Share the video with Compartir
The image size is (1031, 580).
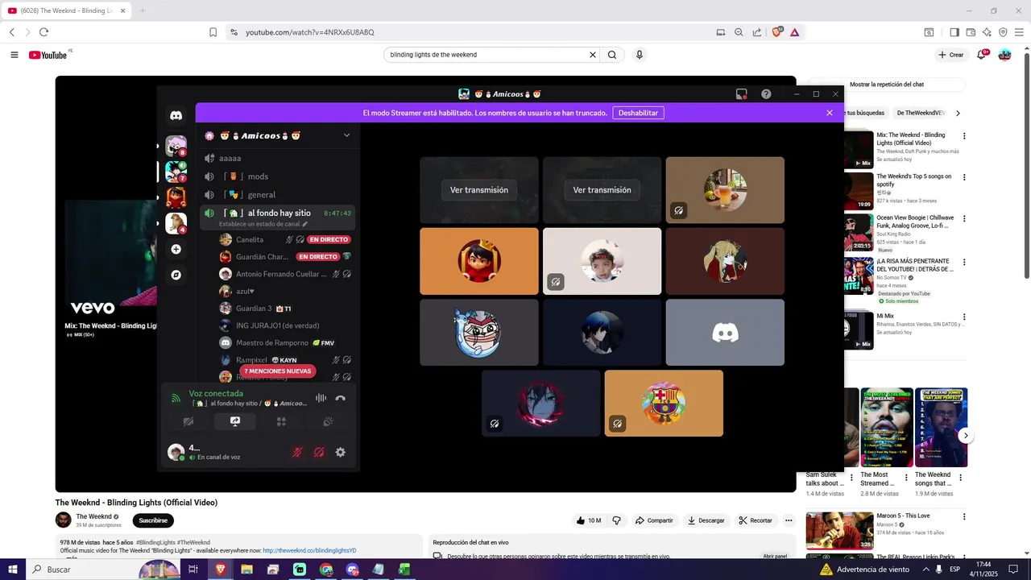(654, 520)
